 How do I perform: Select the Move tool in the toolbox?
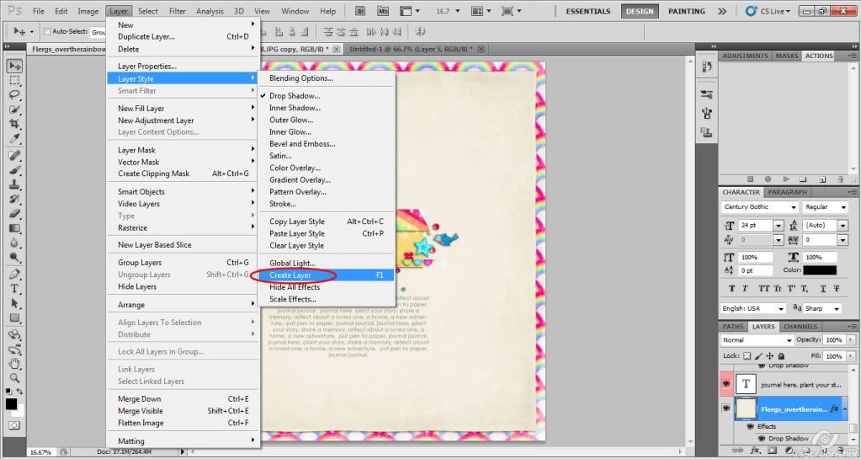click(x=15, y=66)
